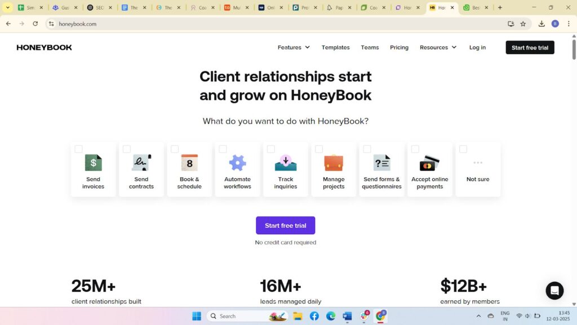The width and height of the screenshot is (577, 325).
Task: Expand the Features dropdown menu
Action: coord(293,47)
